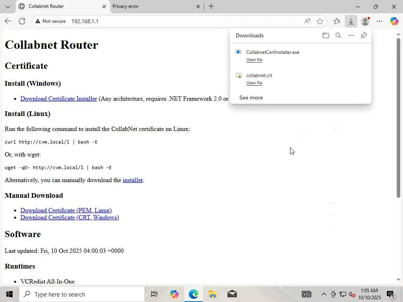Open Copilot in the Edge toolbar
This screenshot has height=302, width=403.
click(x=394, y=21)
